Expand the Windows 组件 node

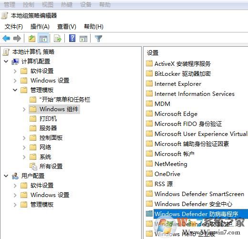(24, 109)
